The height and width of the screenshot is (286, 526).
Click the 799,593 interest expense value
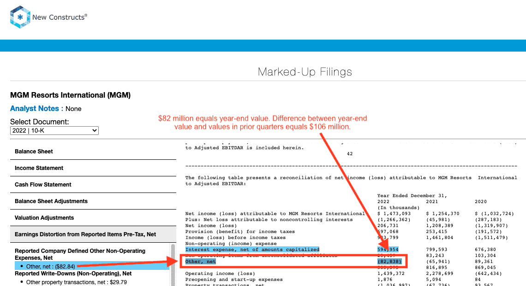[x=436, y=250]
